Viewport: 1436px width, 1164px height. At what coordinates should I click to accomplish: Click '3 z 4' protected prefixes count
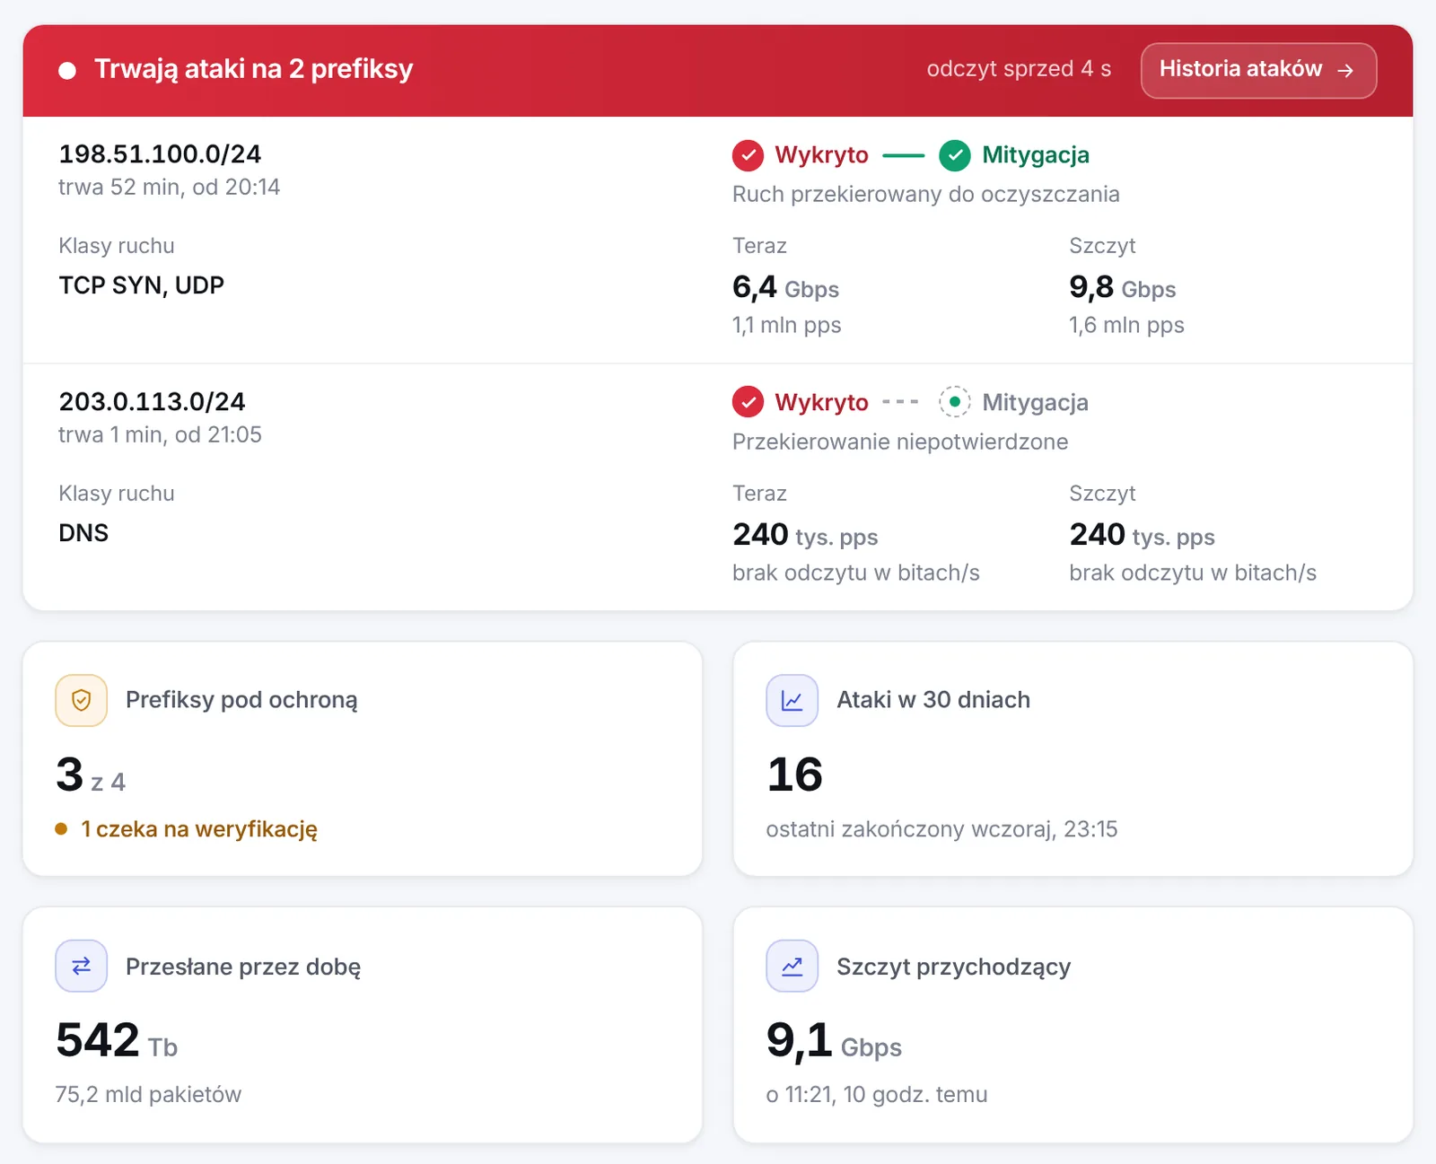click(x=91, y=775)
